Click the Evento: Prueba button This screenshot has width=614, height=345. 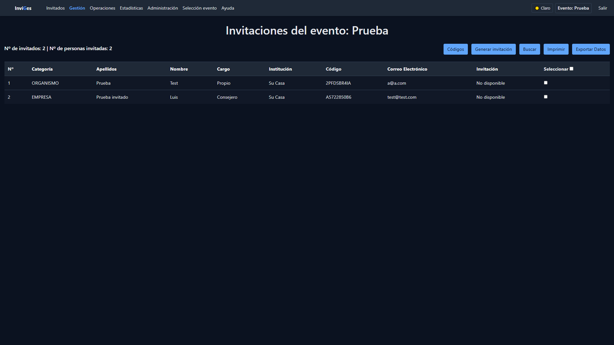click(573, 8)
